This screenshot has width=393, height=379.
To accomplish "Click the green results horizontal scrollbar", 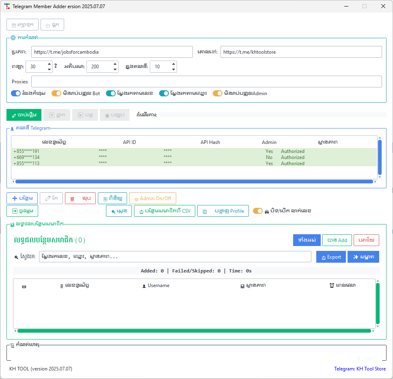I will tap(194, 331).
